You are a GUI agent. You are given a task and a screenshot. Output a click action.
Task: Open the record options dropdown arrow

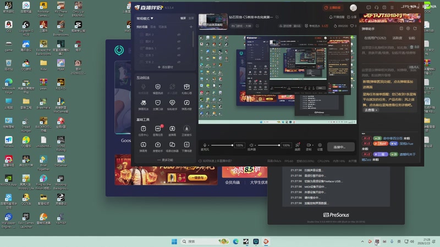312,145
